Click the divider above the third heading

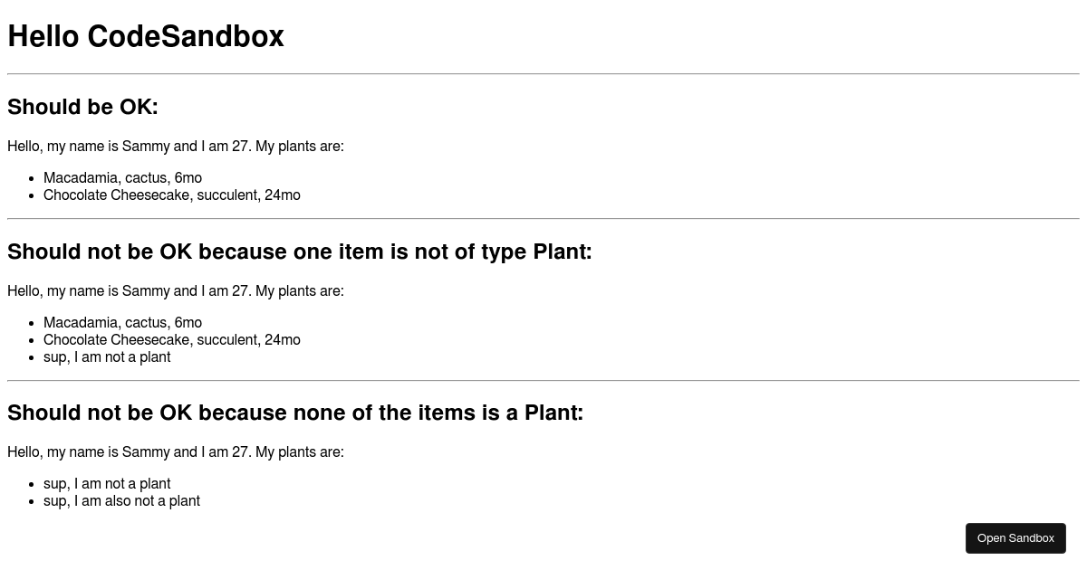[543, 378]
